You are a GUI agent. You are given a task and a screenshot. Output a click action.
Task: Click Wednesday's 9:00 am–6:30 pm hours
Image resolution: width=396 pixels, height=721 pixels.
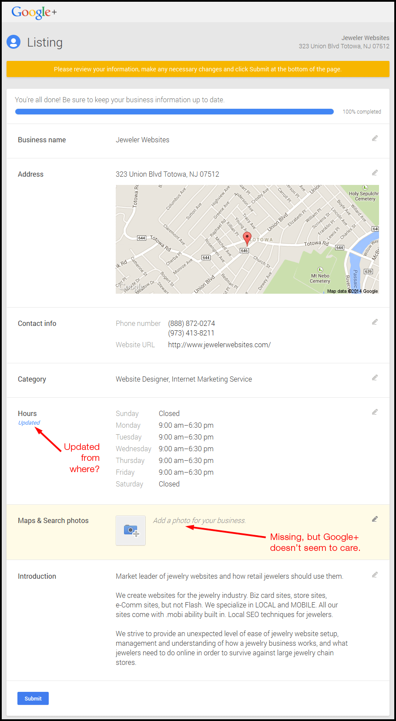coord(186,449)
